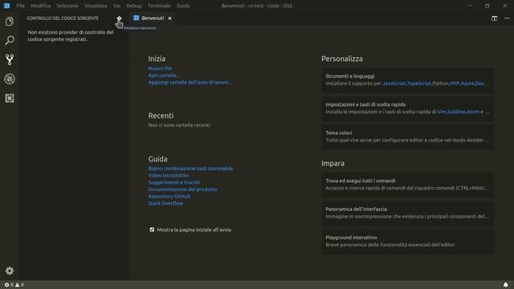Click the Python support link

(441, 83)
